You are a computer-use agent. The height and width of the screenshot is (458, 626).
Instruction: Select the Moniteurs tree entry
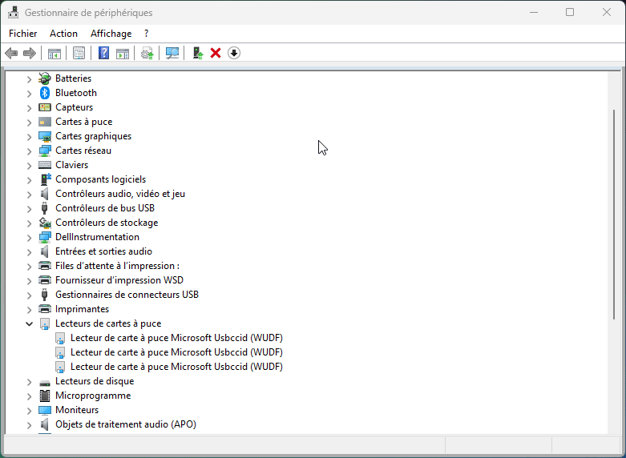point(77,410)
